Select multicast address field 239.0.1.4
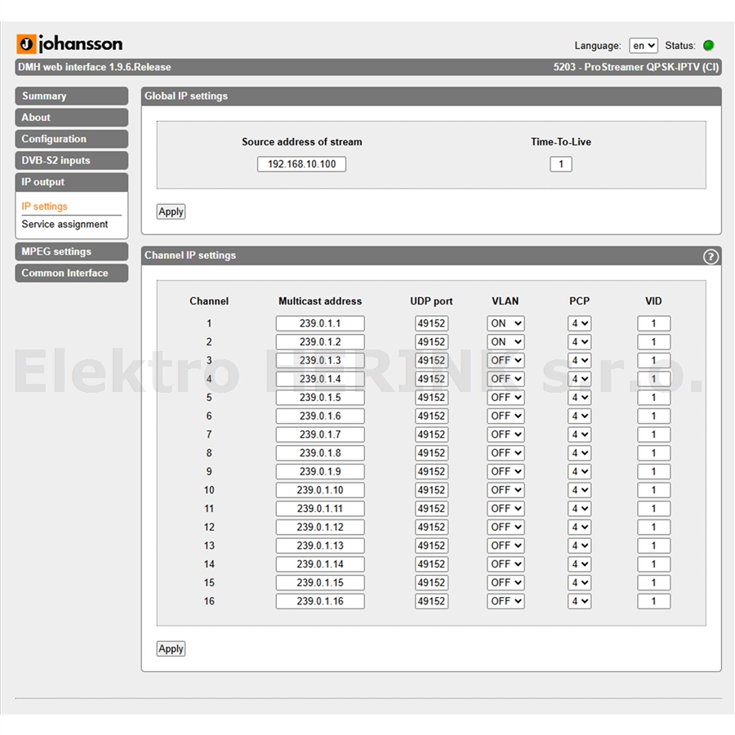 320,379
